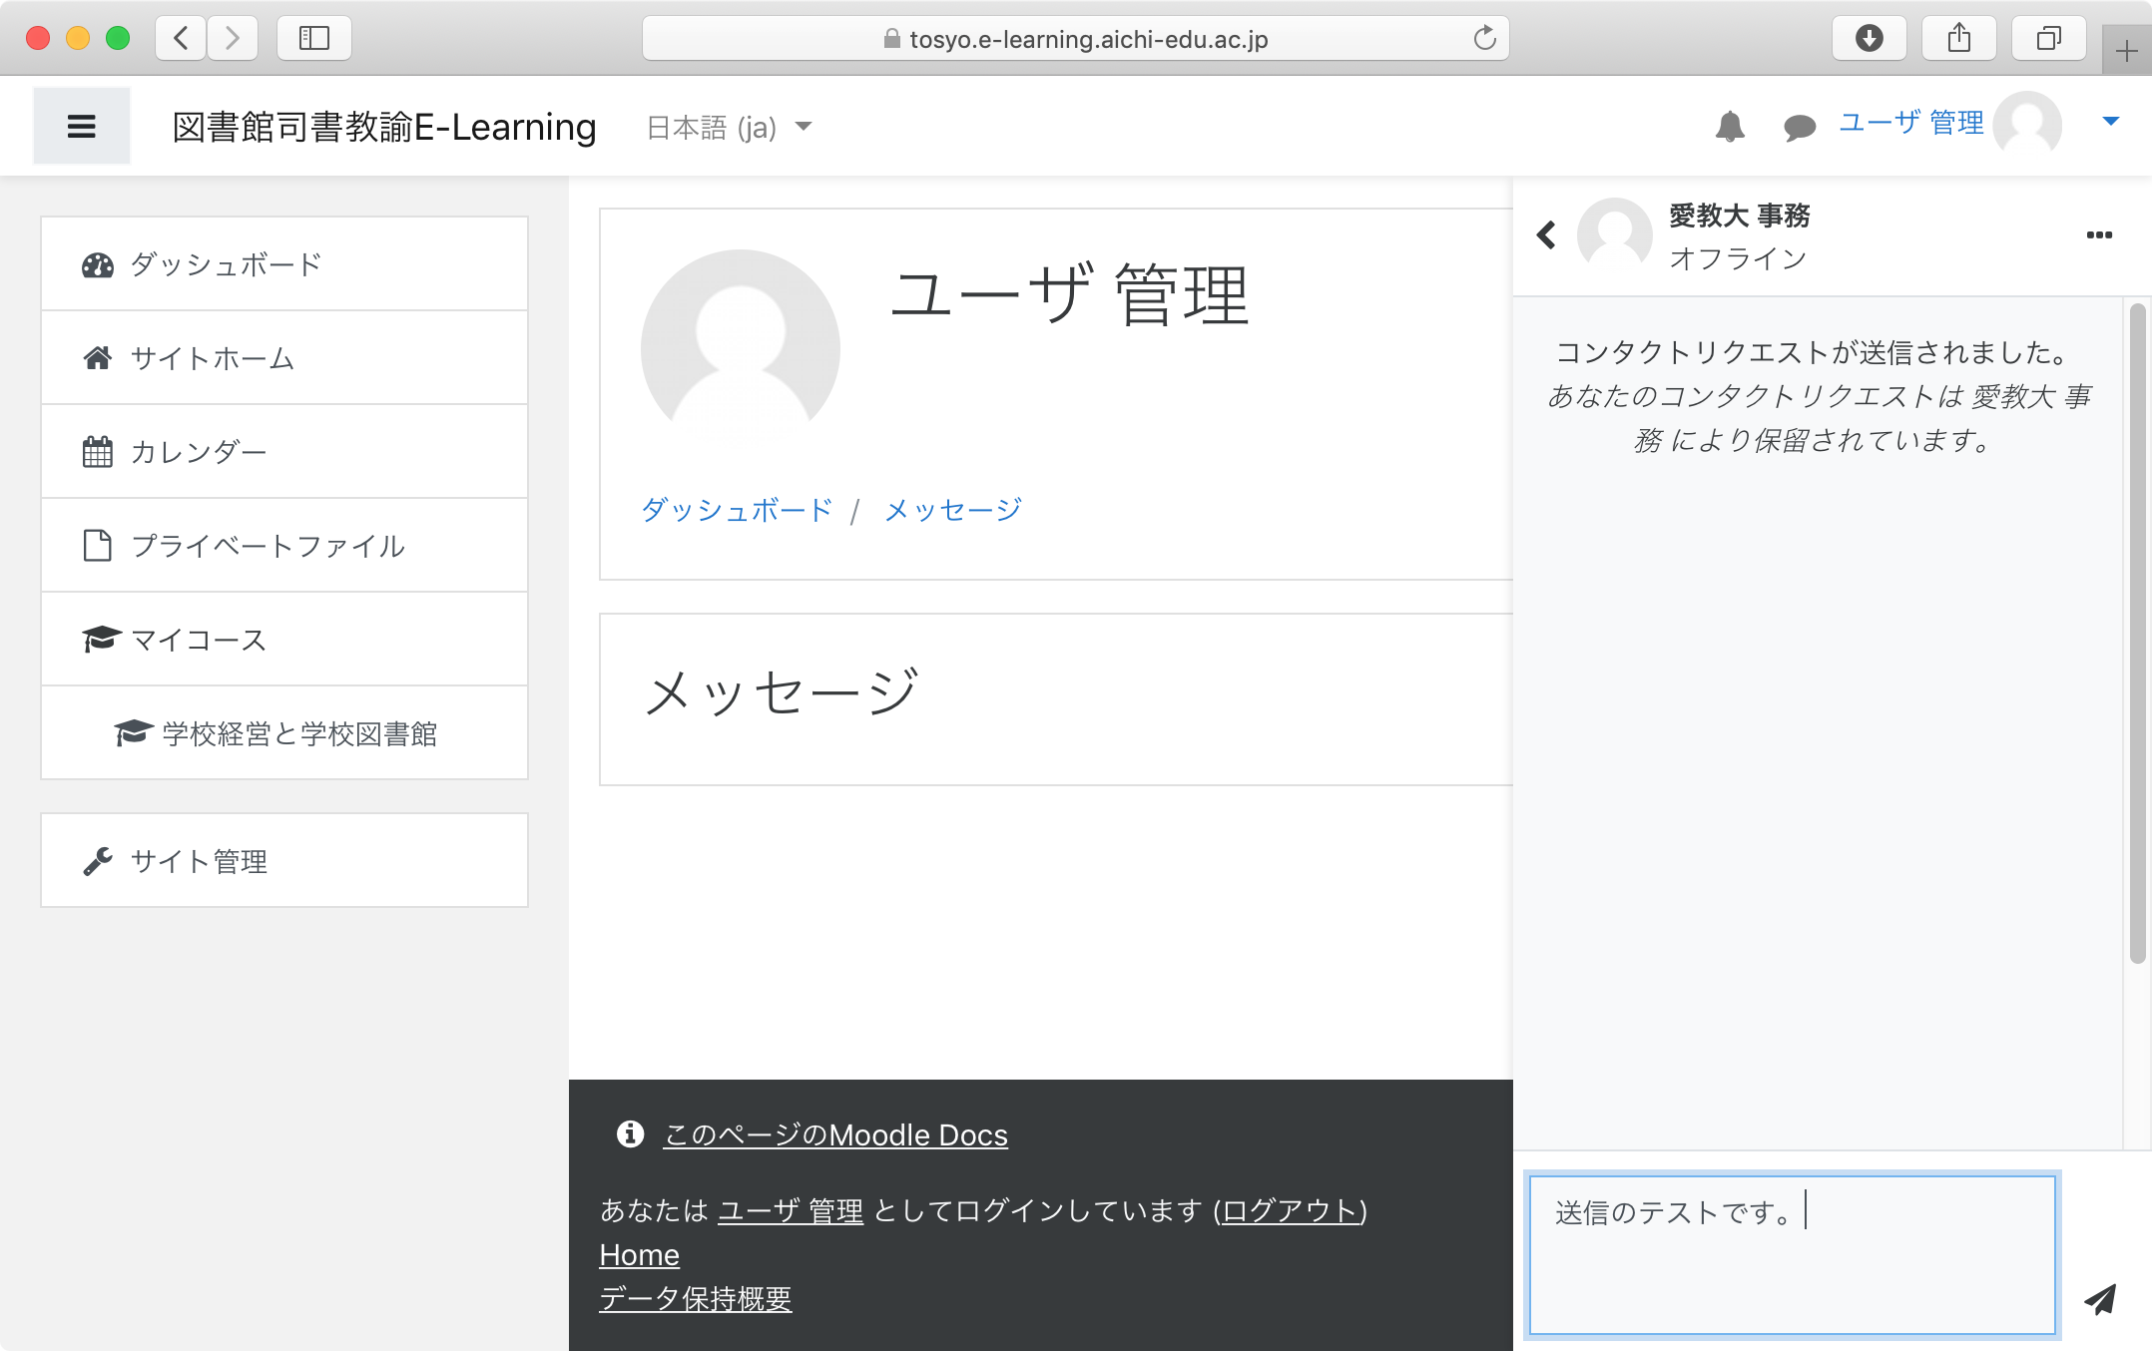Click the サイトホーム house icon

tap(98, 358)
